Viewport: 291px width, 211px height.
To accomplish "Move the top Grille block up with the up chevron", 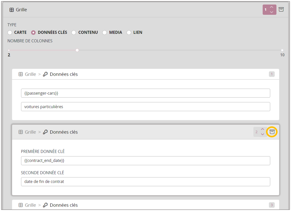I will [x=271, y=7].
